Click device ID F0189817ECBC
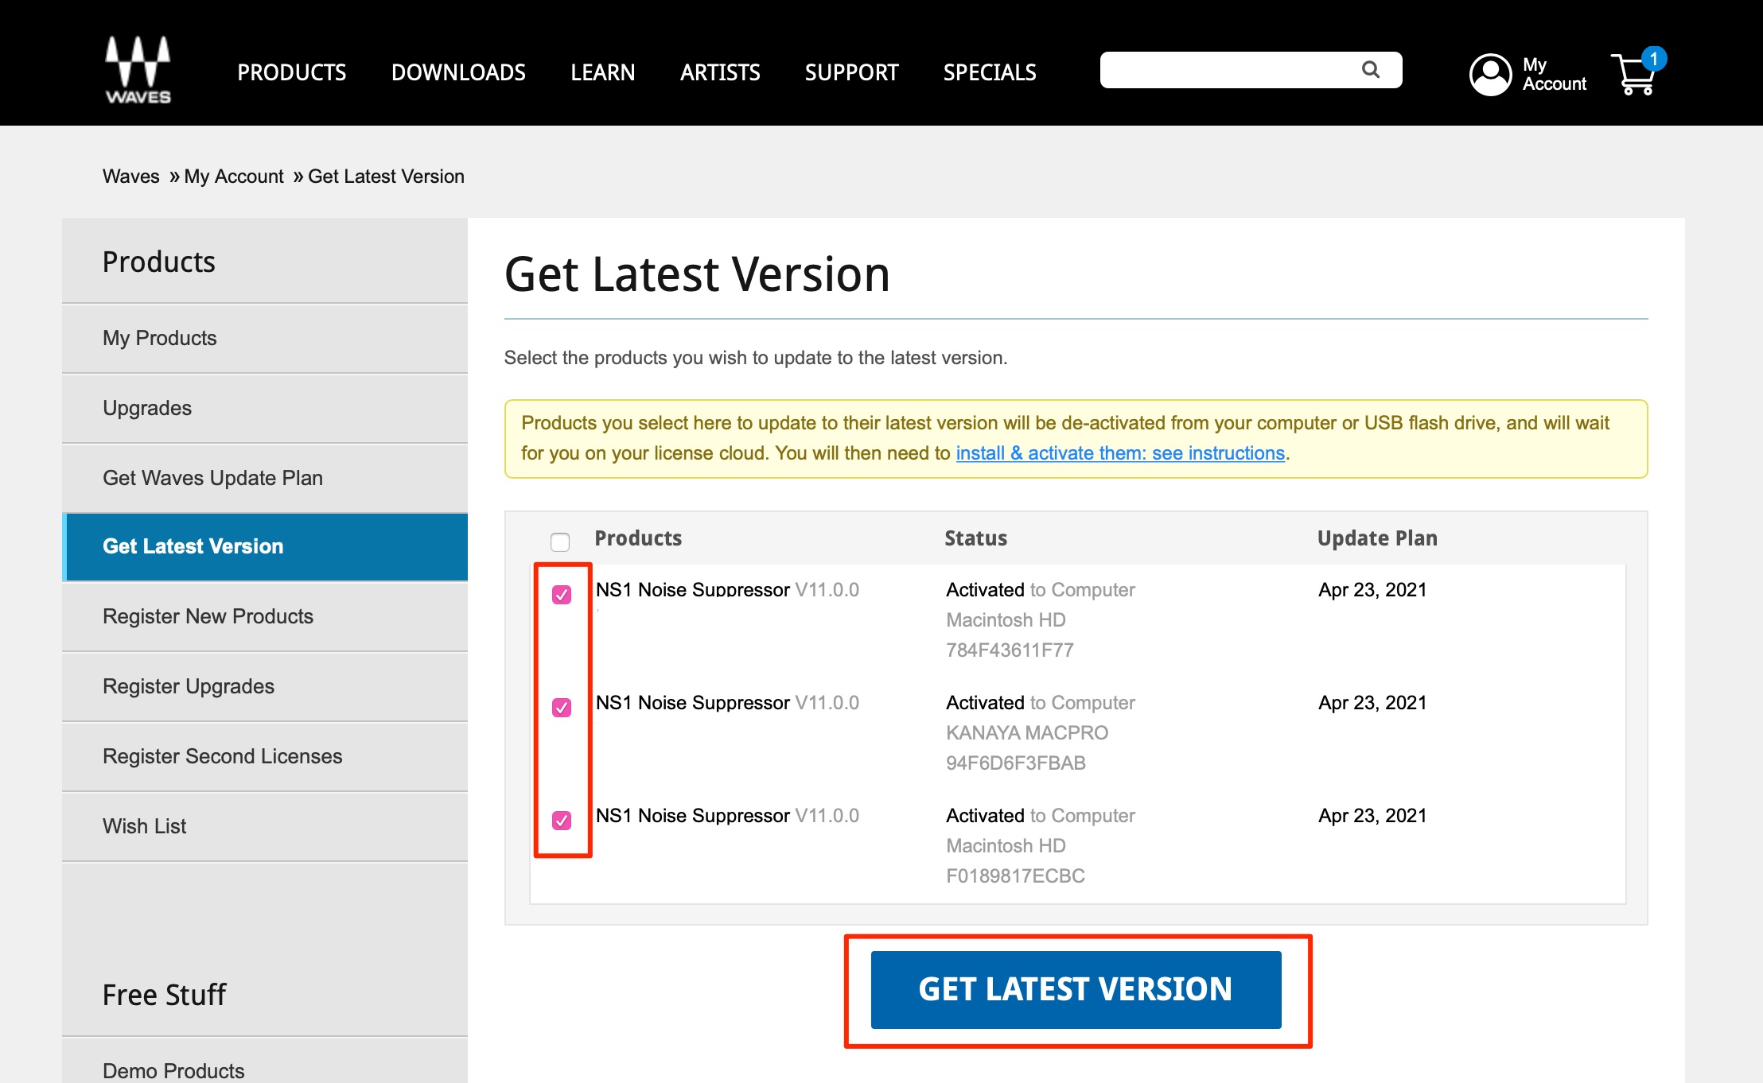This screenshot has width=1763, height=1083. click(x=1015, y=876)
